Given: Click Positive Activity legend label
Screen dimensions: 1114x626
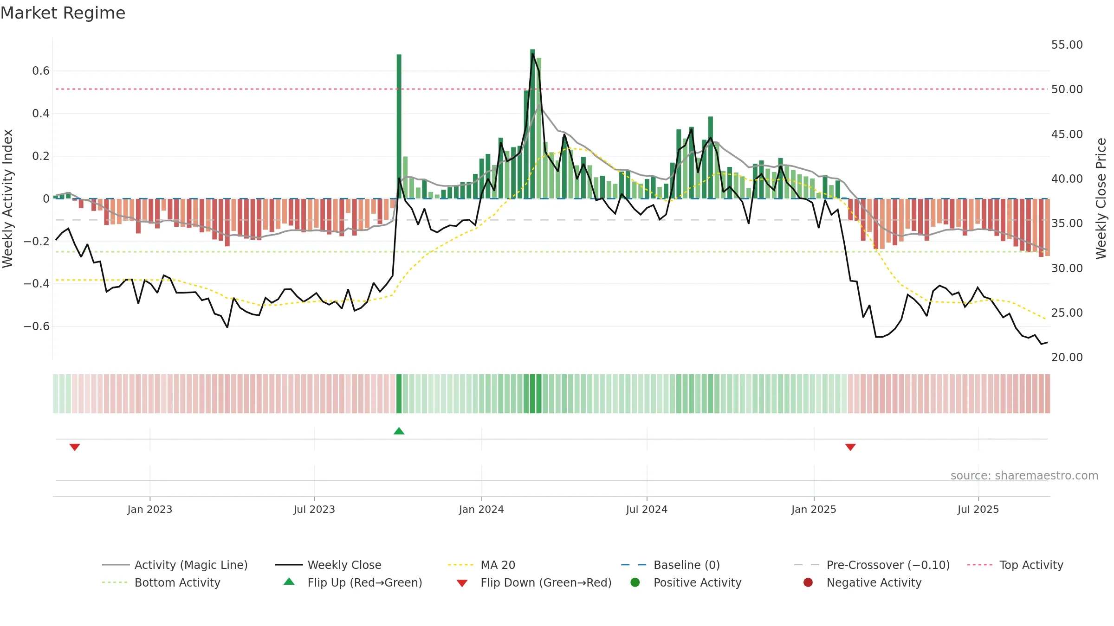Looking at the screenshot, I should (697, 582).
